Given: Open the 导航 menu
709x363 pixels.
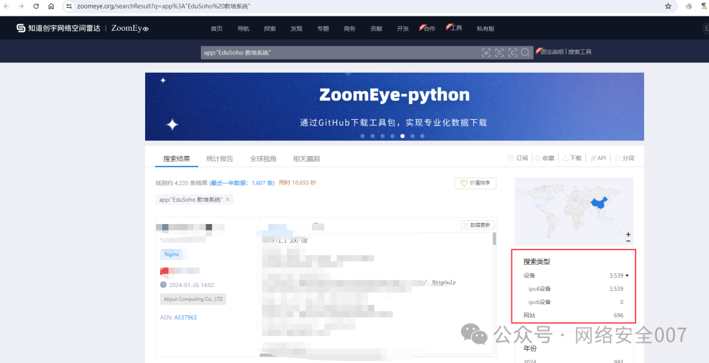Looking at the screenshot, I should [244, 28].
